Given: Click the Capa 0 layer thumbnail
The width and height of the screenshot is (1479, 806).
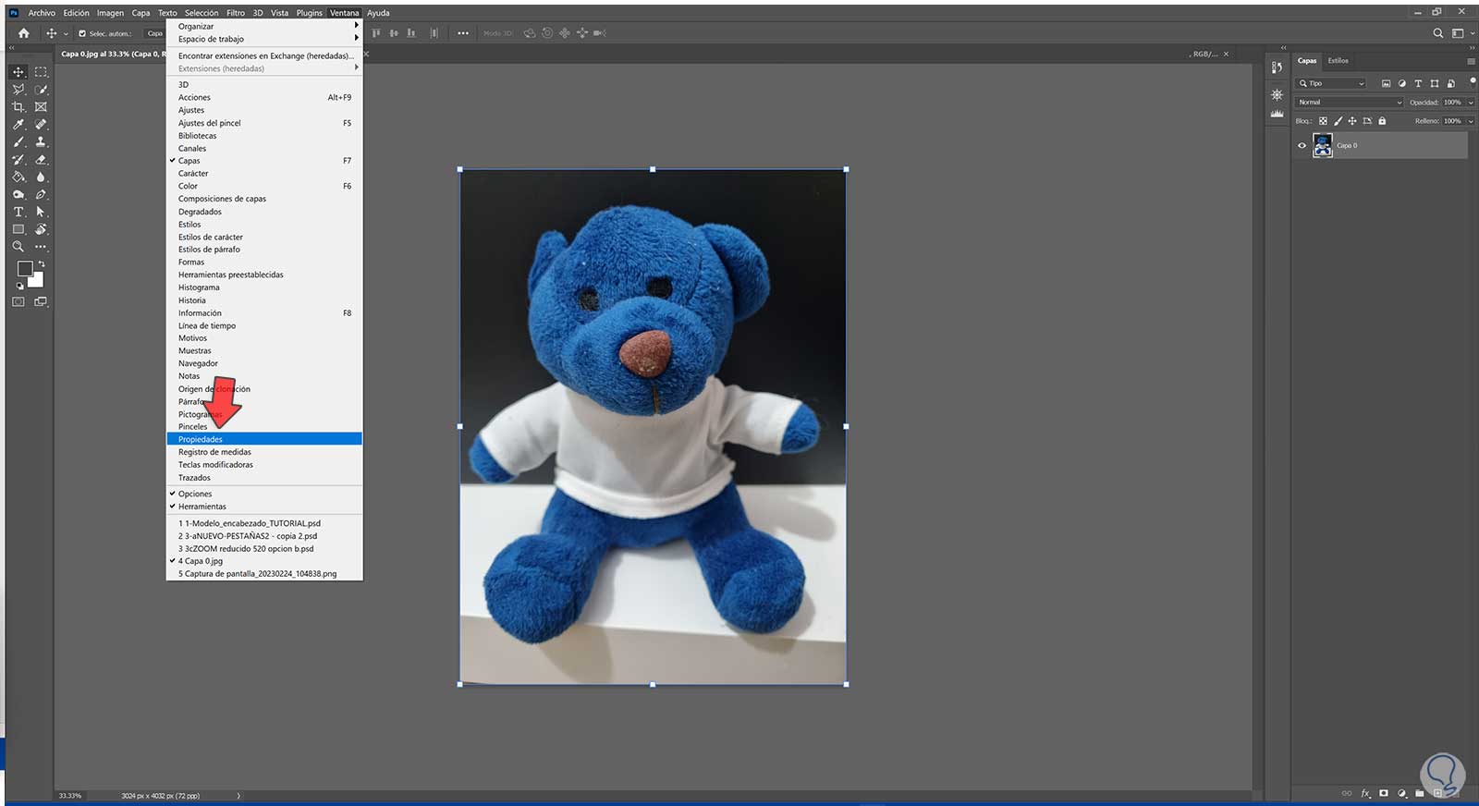Looking at the screenshot, I should 1323,145.
